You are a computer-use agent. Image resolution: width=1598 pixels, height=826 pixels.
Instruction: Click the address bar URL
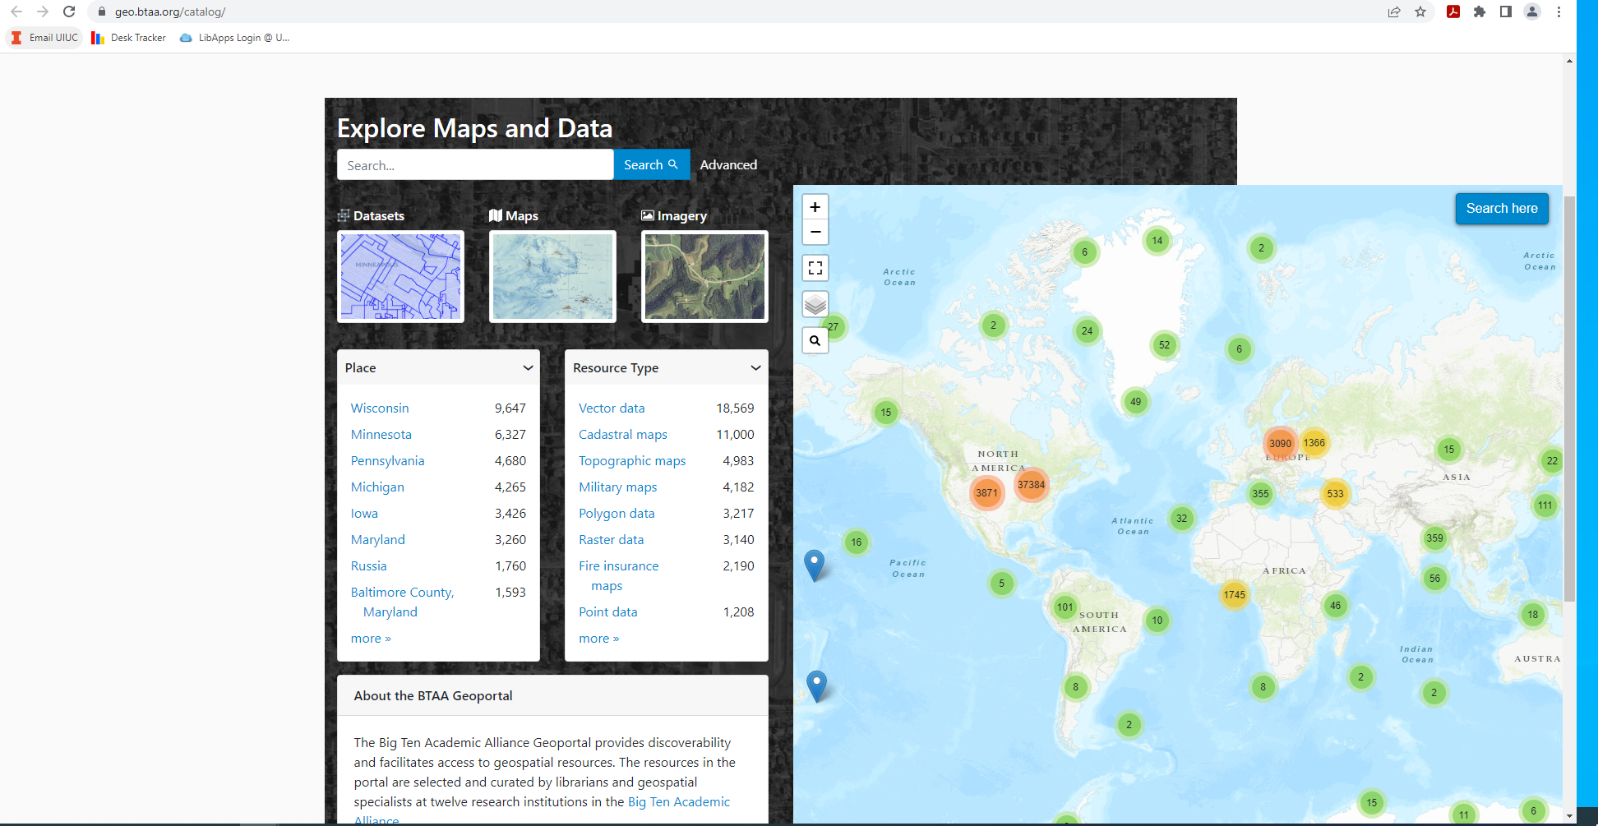(x=170, y=12)
